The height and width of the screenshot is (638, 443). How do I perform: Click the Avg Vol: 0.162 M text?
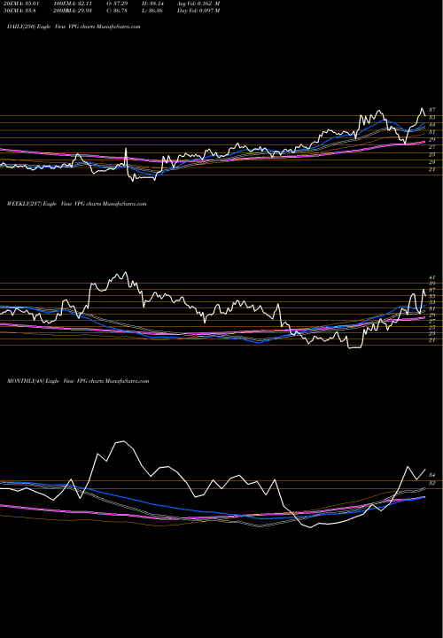pos(198,4)
